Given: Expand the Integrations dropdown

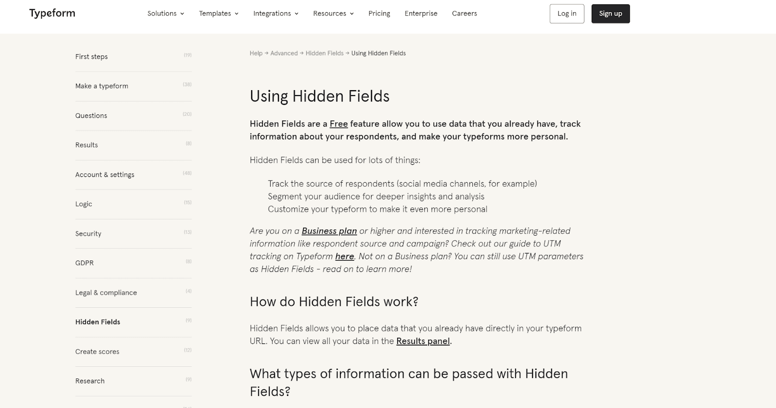Looking at the screenshot, I should click(275, 14).
